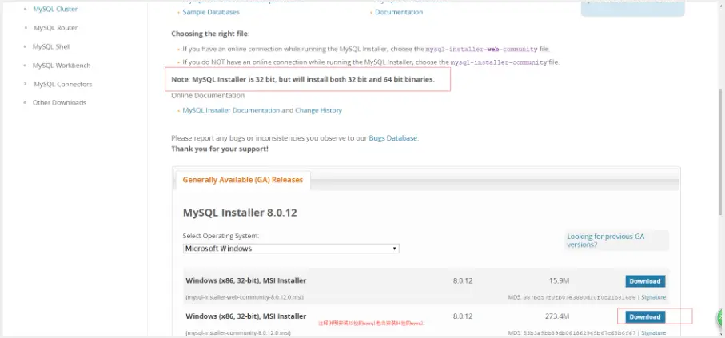Select the Thank you for your support text

coord(220,149)
